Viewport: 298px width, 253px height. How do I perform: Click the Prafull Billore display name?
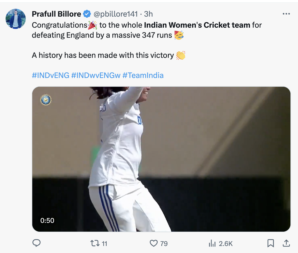[x=56, y=14]
